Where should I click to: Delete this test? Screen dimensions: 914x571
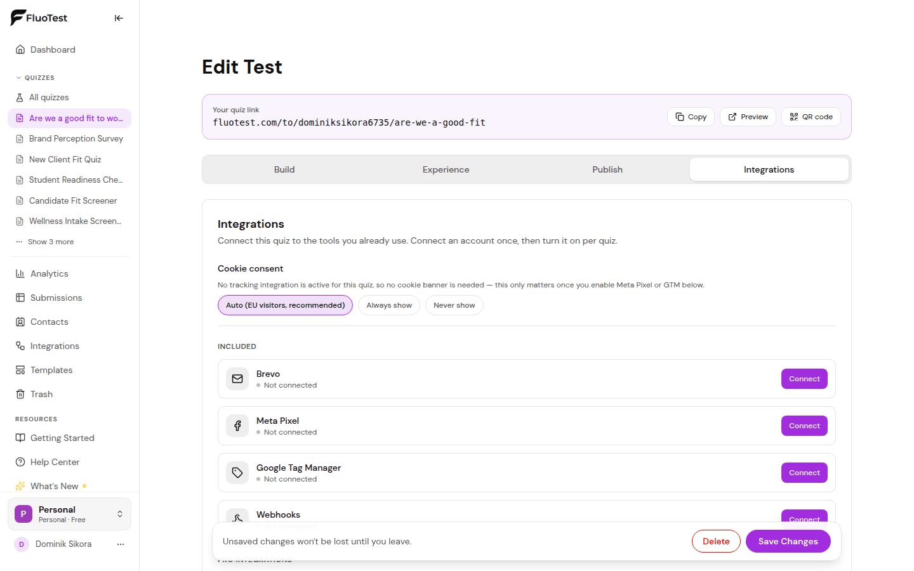tap(716, 541)
